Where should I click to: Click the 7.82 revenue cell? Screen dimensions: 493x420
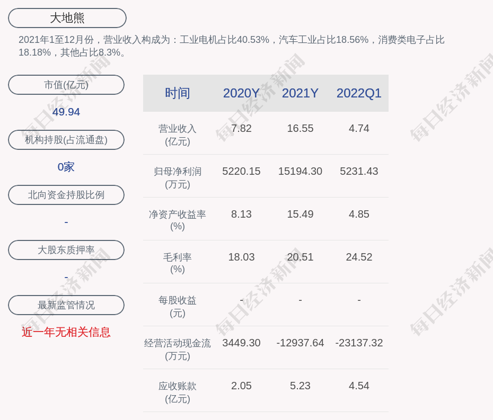(x=241, y=129)
